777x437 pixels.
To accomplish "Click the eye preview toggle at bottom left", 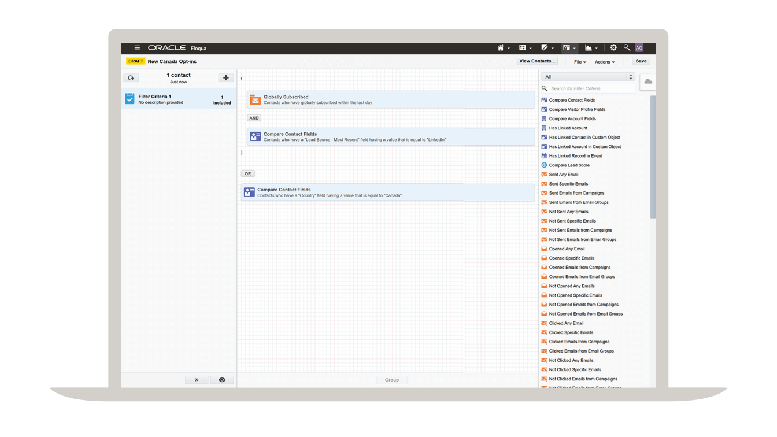I will click(222, 380).
